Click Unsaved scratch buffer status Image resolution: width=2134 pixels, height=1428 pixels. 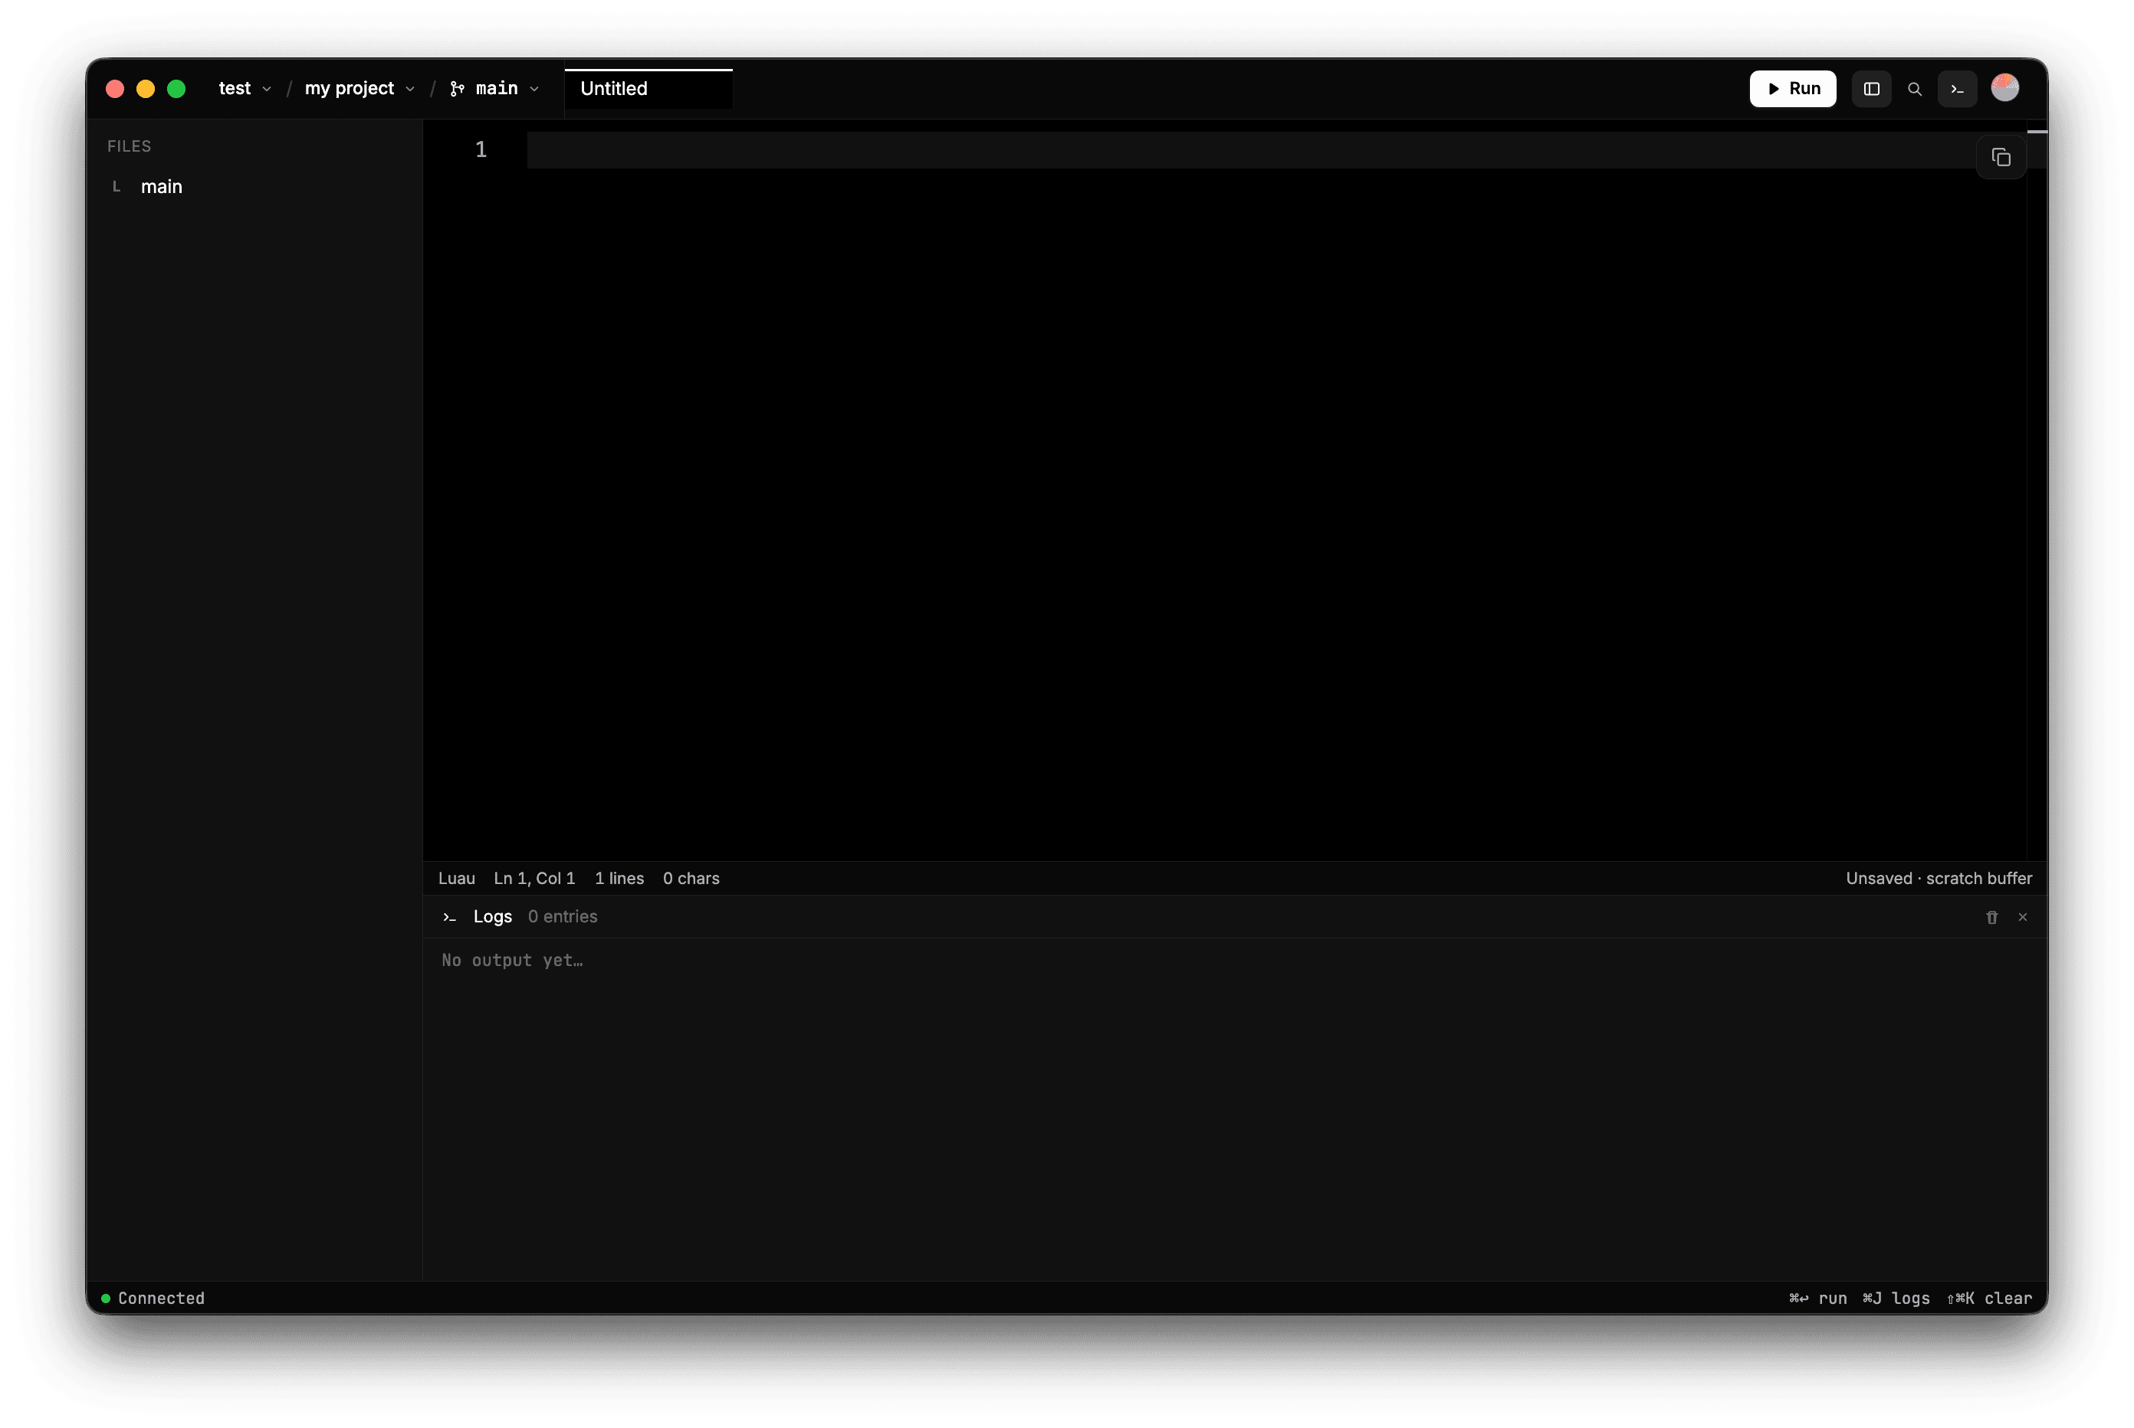1938,878
